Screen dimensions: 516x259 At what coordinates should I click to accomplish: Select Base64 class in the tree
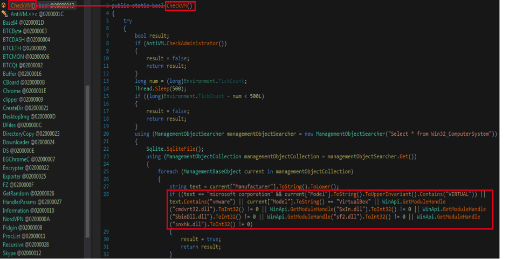(x=23, y=23)
